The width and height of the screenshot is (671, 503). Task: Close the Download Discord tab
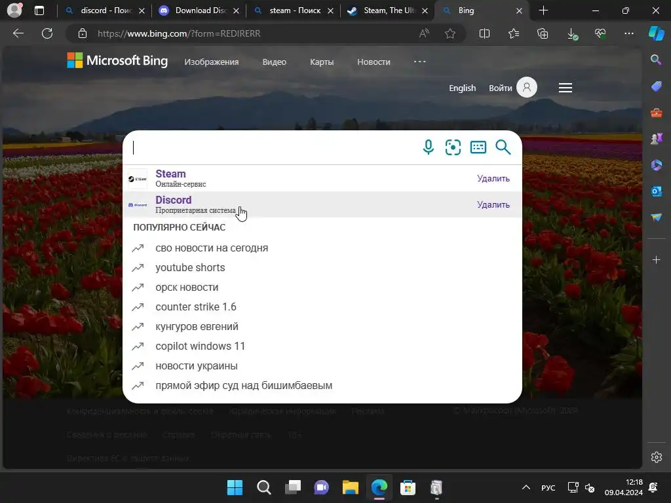click(x=236, y=10)
